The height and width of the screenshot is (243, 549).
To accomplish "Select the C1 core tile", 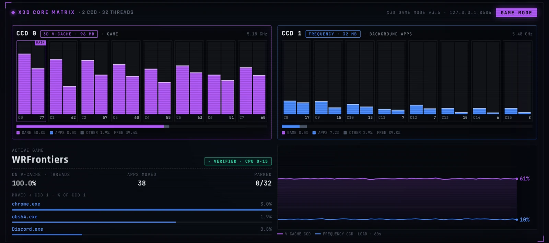I will coord(63,81).
